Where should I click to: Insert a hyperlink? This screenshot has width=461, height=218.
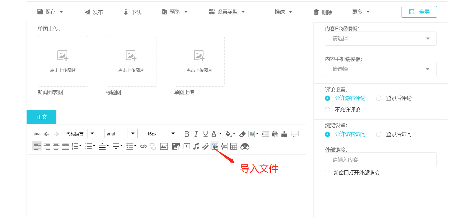coord(143,146)
